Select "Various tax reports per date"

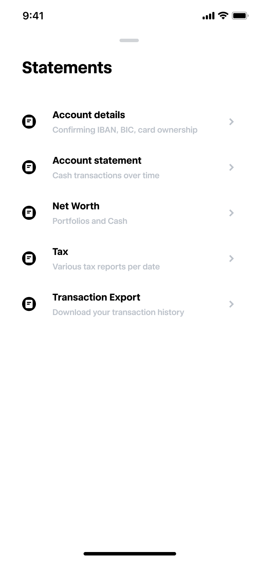(x=106, y=267)
